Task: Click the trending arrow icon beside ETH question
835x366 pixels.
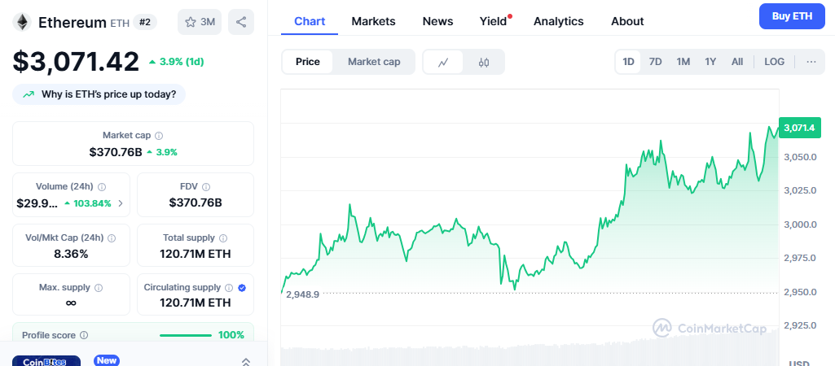Action: (29, 94)
